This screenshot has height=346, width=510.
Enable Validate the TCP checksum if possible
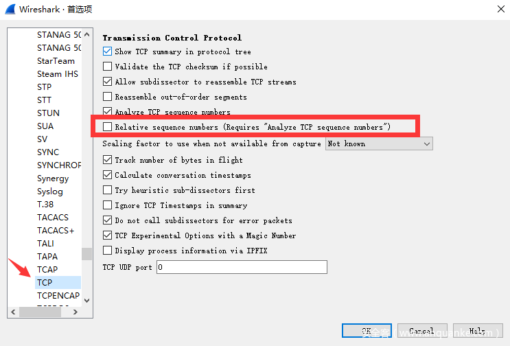(107, 67)
